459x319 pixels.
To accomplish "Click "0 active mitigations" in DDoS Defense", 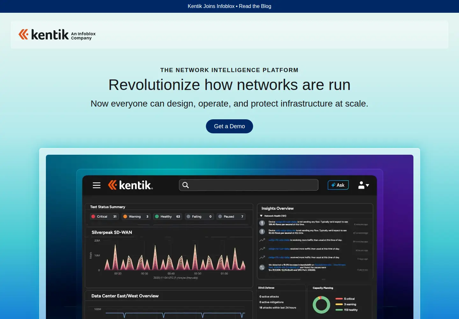I will tap(272, 302).
